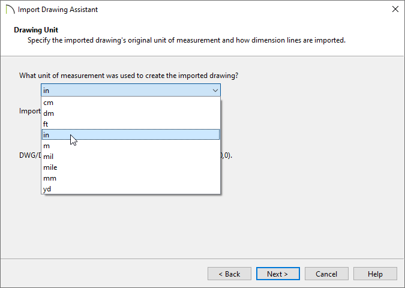Select dm from the unit list
Screen dimensions: 405x288
pyautogui.click(x=131, y=113)
